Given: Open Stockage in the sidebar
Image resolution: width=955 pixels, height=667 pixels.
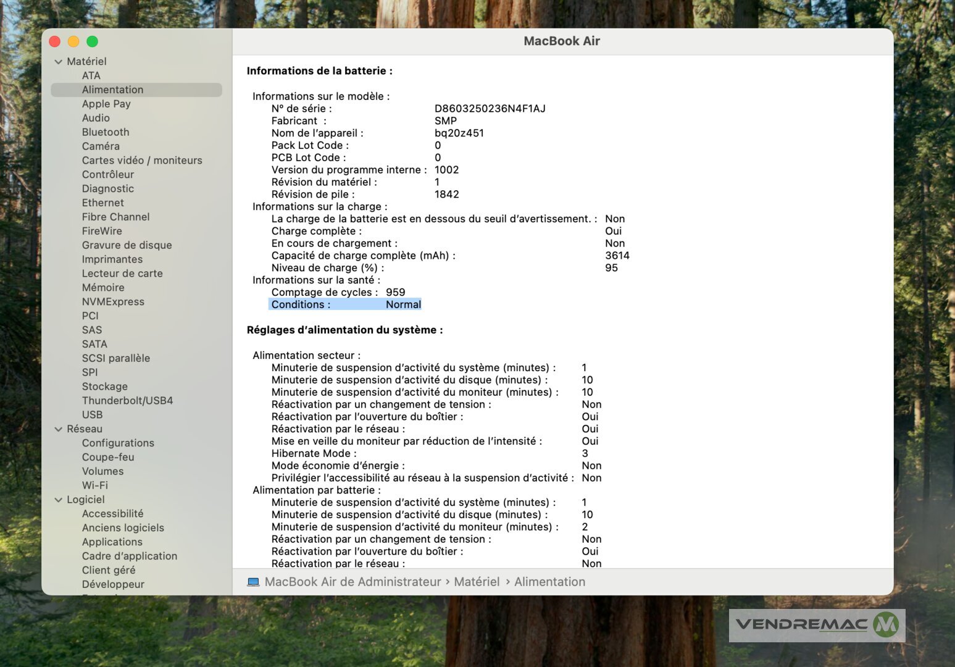Looking at the screenshot, I should click(x=104, y=387).
